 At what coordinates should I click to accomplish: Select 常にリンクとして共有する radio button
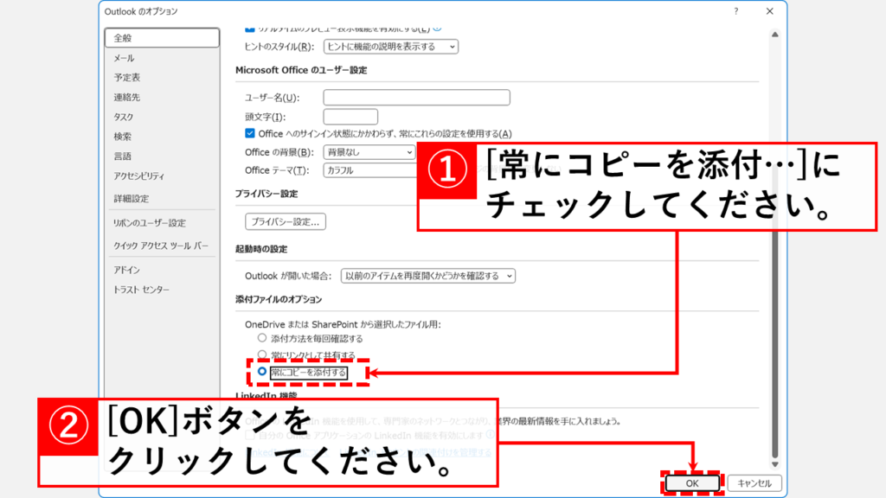coord(261,354)
